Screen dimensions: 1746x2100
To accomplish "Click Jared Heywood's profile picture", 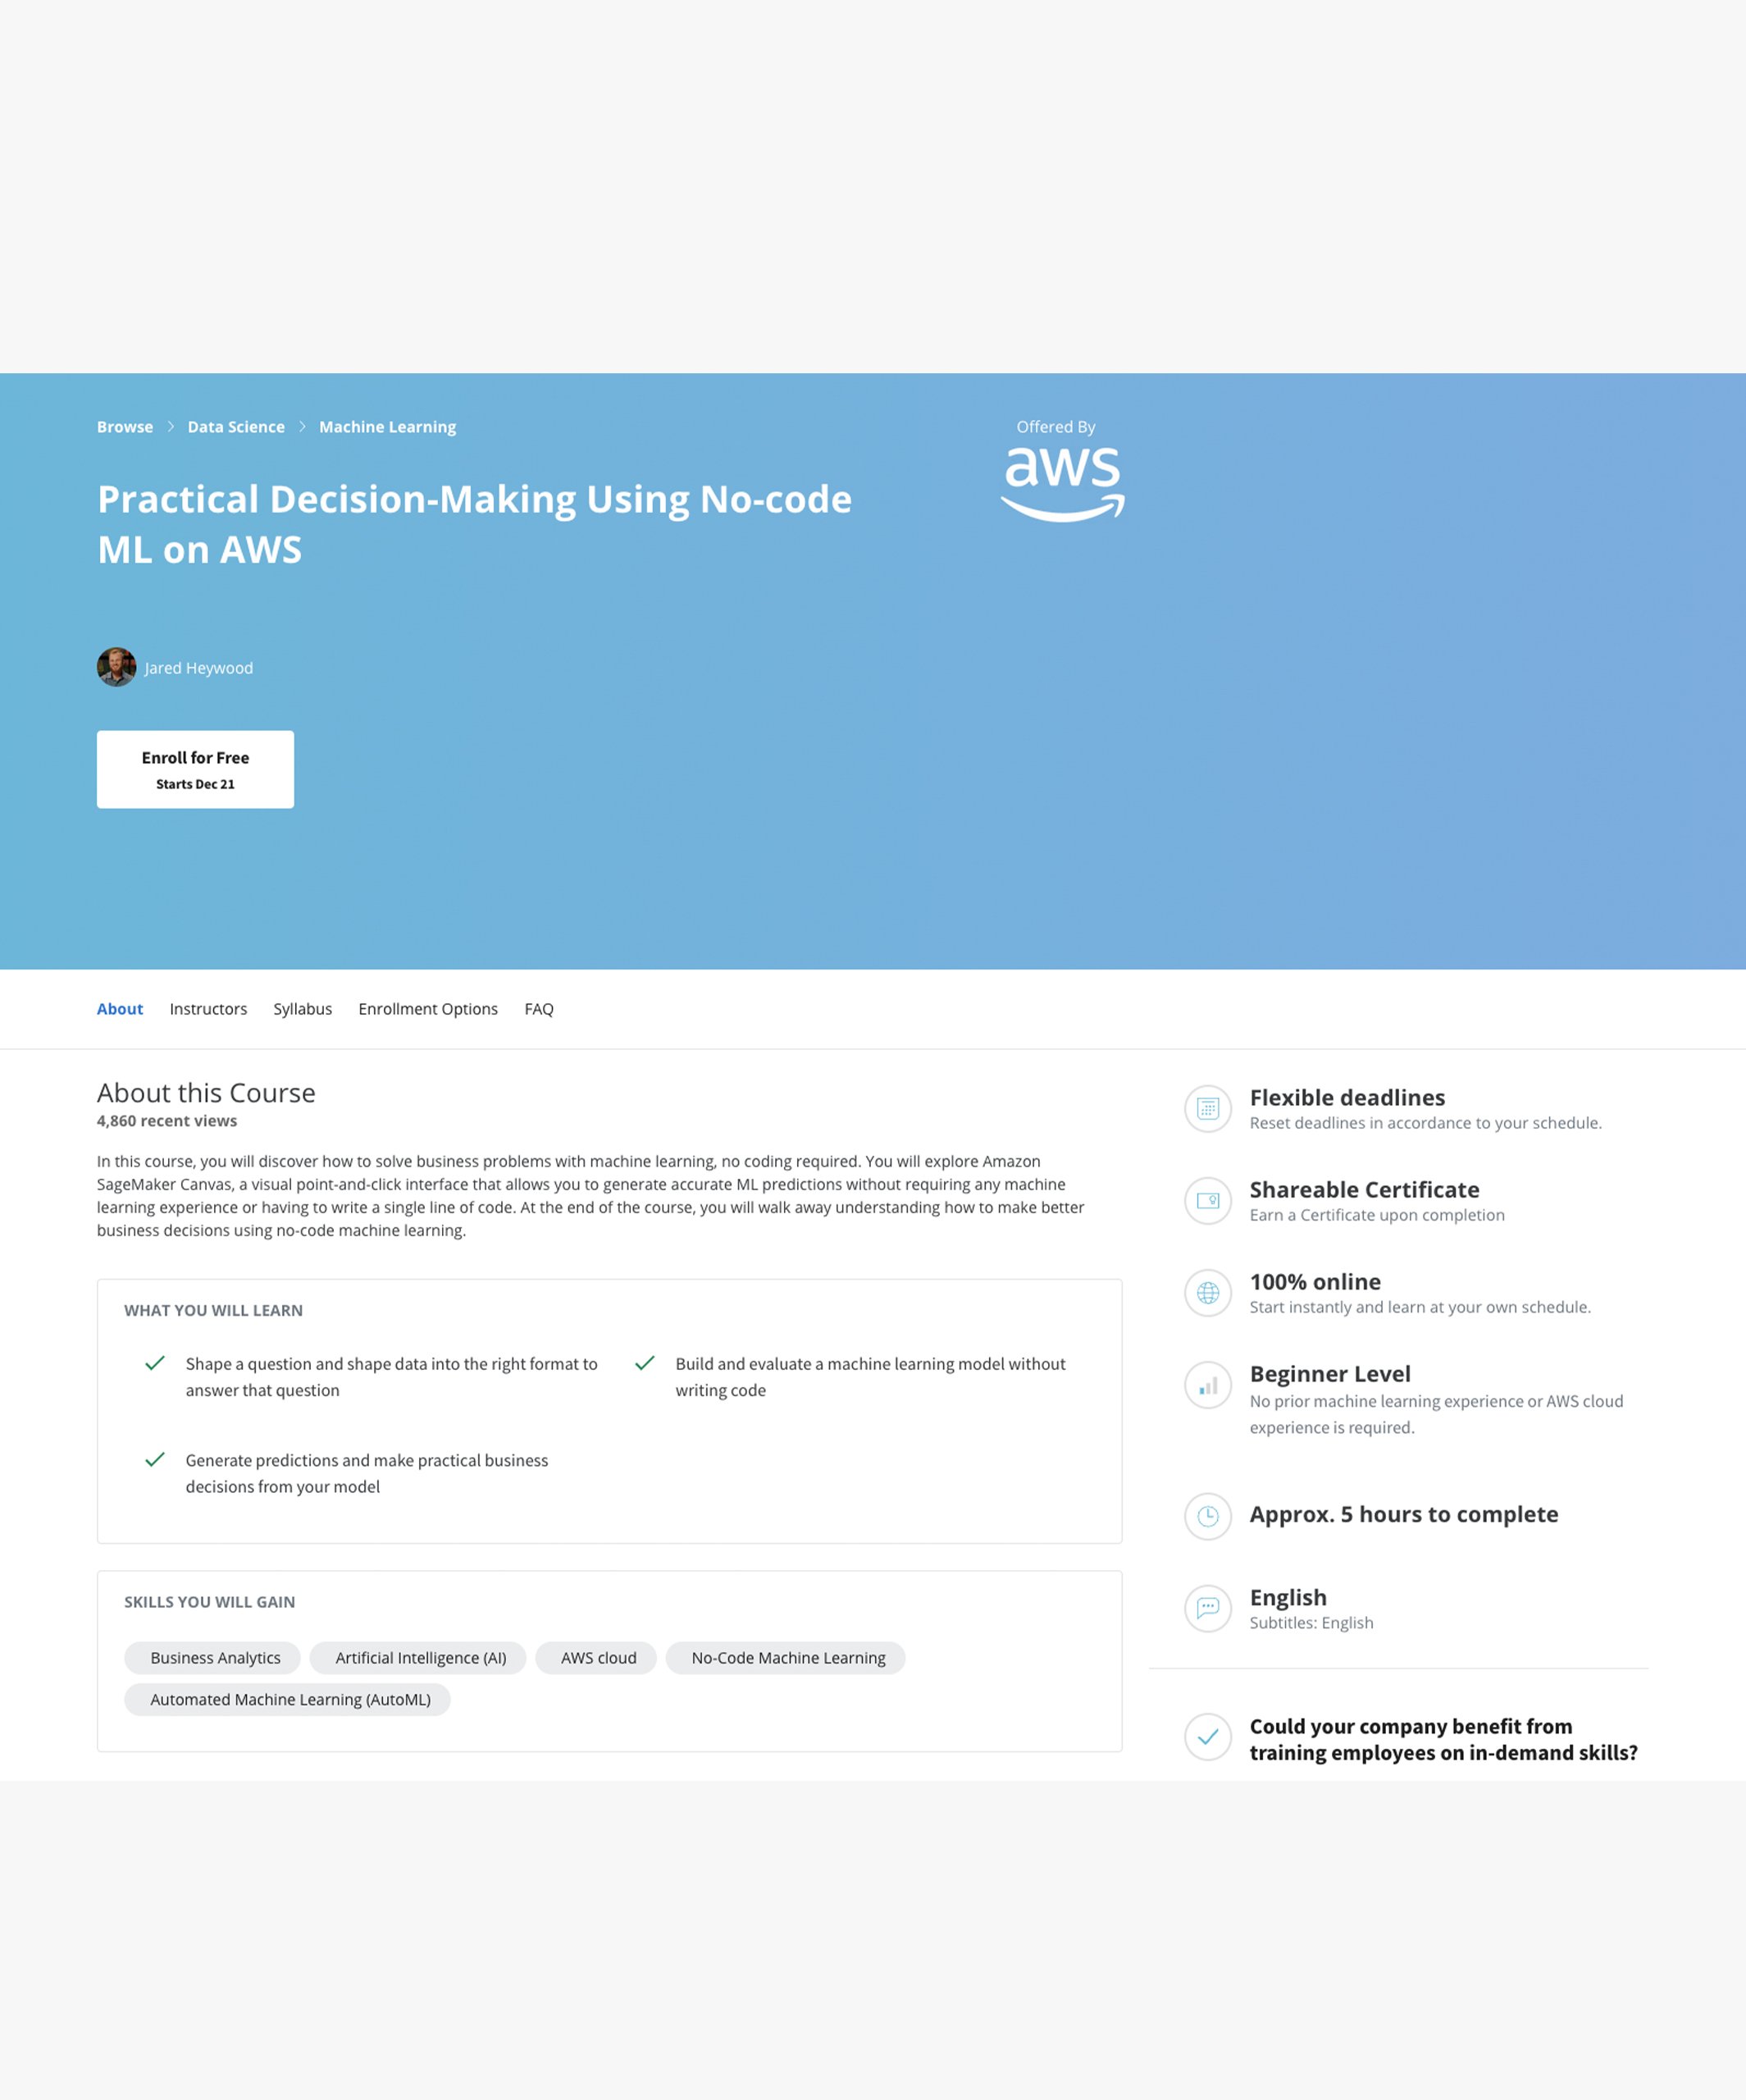I will click(116, 667).
